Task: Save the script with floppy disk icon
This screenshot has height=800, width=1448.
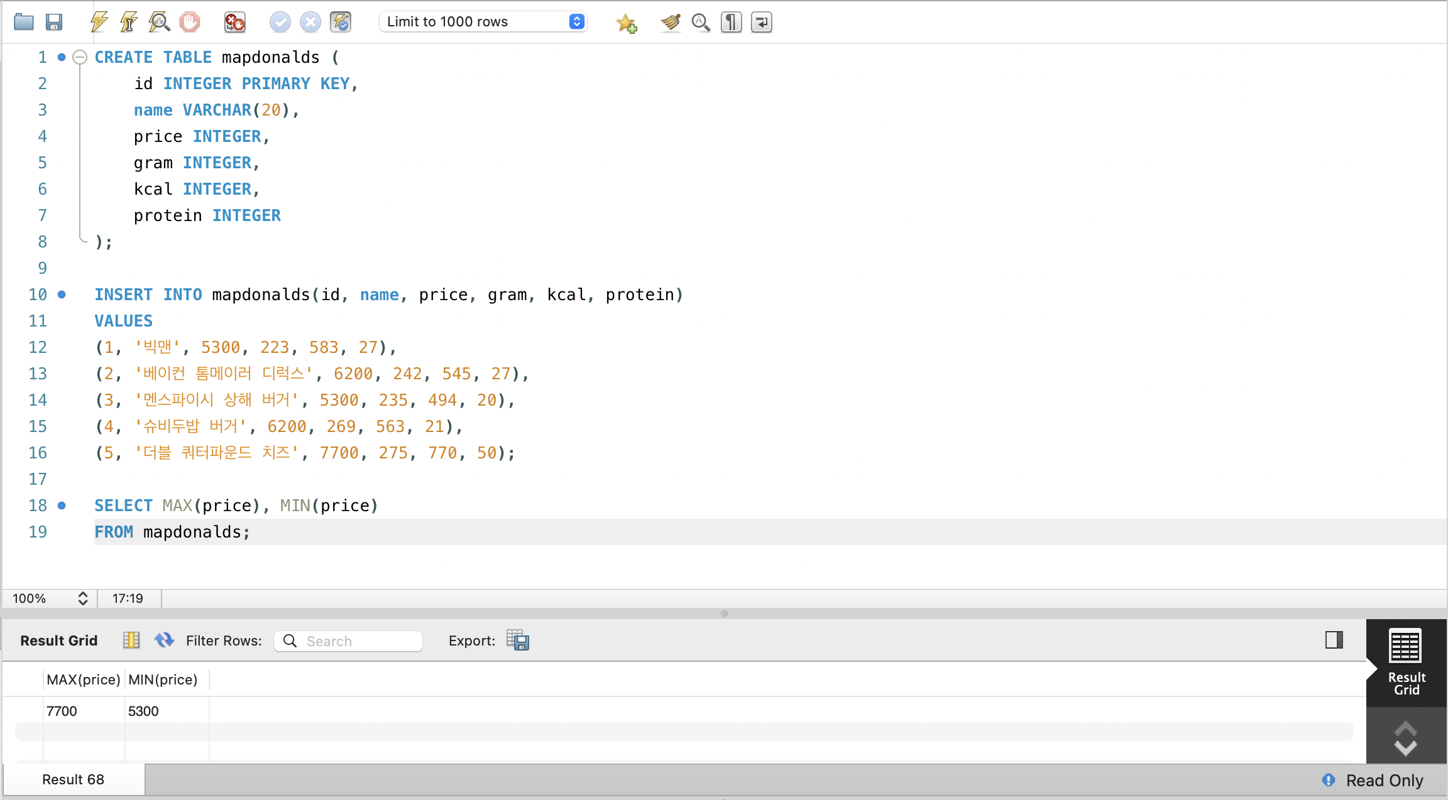Action: click(54, 22)
